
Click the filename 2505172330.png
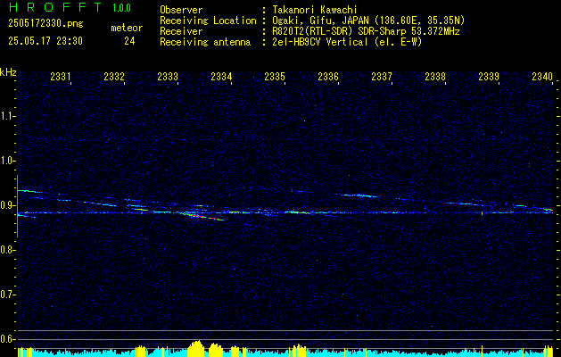(45, 23)
